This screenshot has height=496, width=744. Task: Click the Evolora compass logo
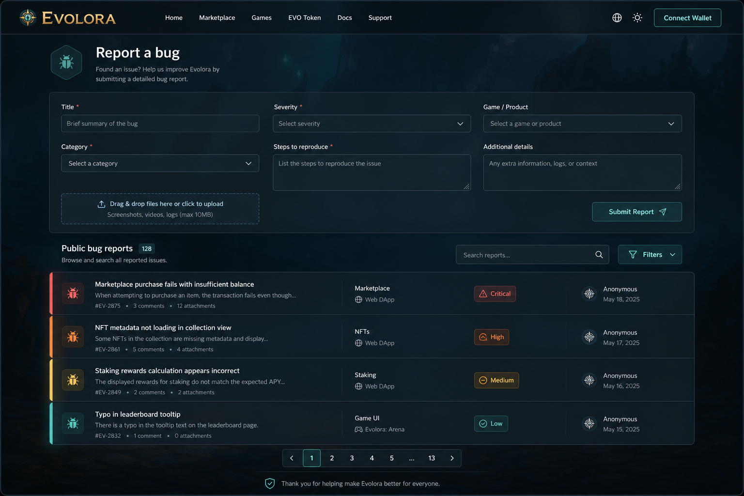click(x=28, y=17)
